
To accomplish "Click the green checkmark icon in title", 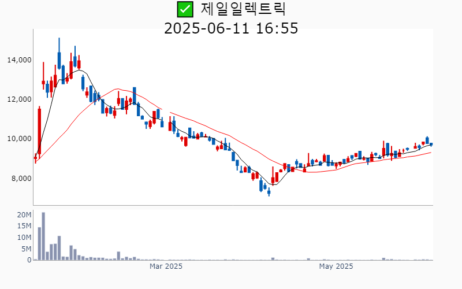I will click(x=185, y=9).
